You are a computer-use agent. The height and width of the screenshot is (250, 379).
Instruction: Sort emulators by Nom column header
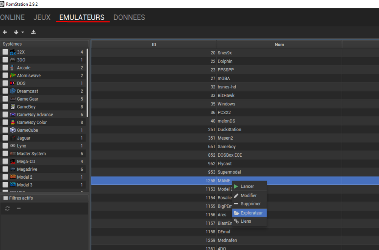click(279, 44)
